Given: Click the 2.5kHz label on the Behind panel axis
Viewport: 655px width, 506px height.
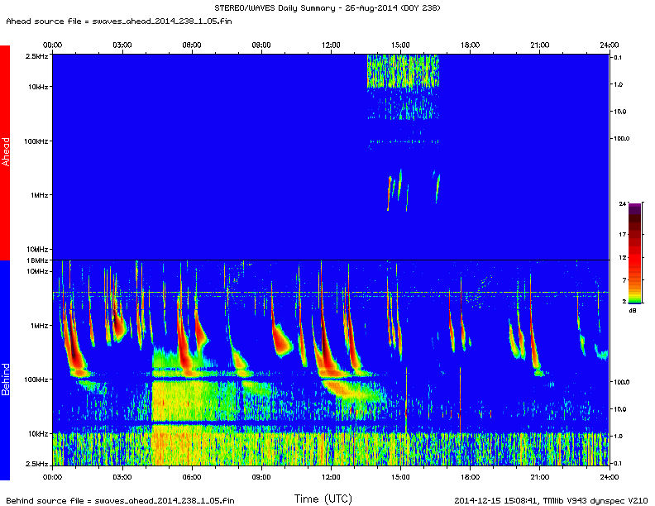Looking at the screenshot, I should [36, 464].
